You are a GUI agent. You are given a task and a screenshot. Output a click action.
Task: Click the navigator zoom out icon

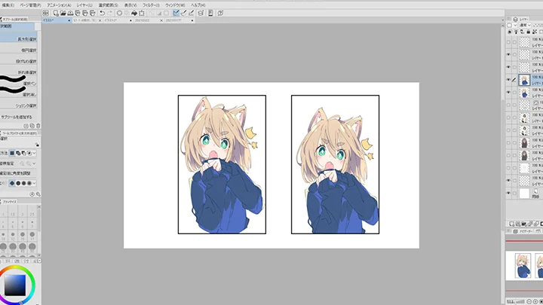click(x=529, y=301)
